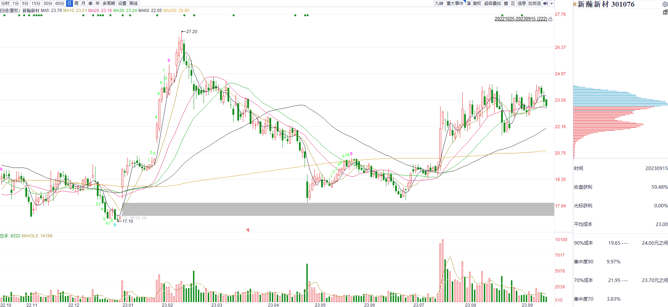The image size is (668, 307).
Task: Switch to 季 quarterly candles
Action: point(90,3)
